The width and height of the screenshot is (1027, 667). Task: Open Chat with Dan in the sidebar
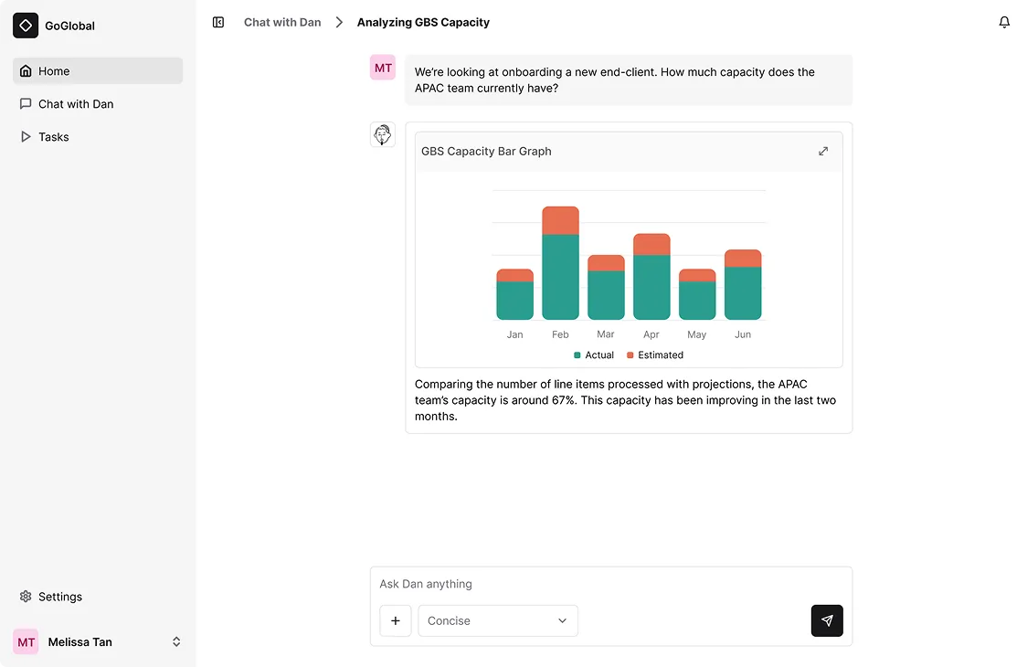click(x=76, y=104)
